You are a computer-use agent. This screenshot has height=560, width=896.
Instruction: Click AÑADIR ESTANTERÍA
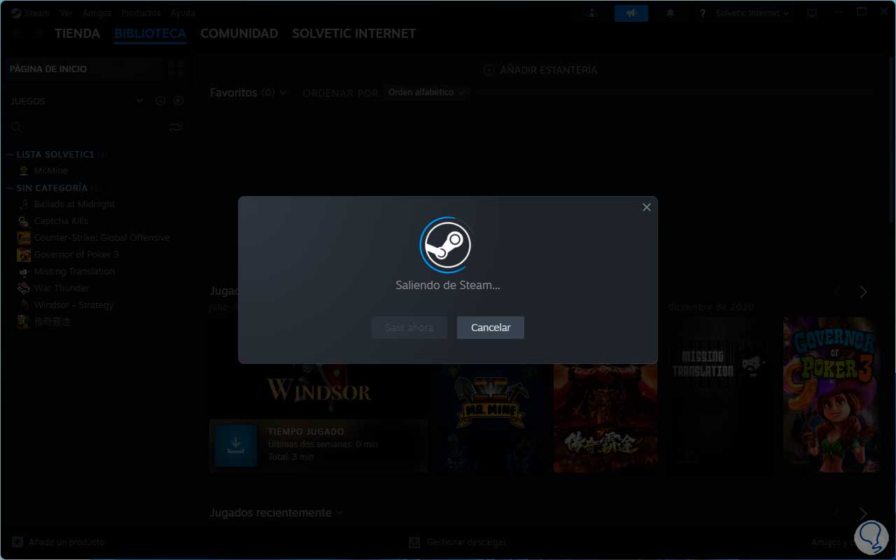[540, 70]
